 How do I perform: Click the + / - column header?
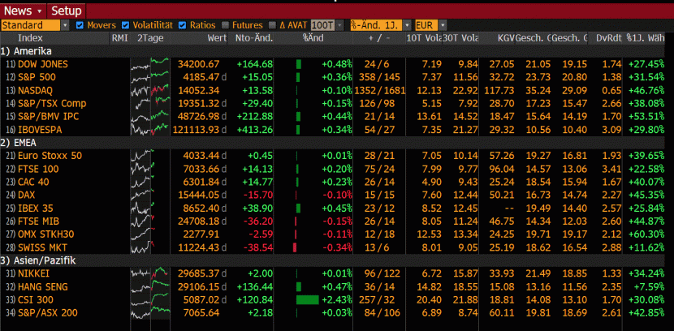[x=379, y=38]
